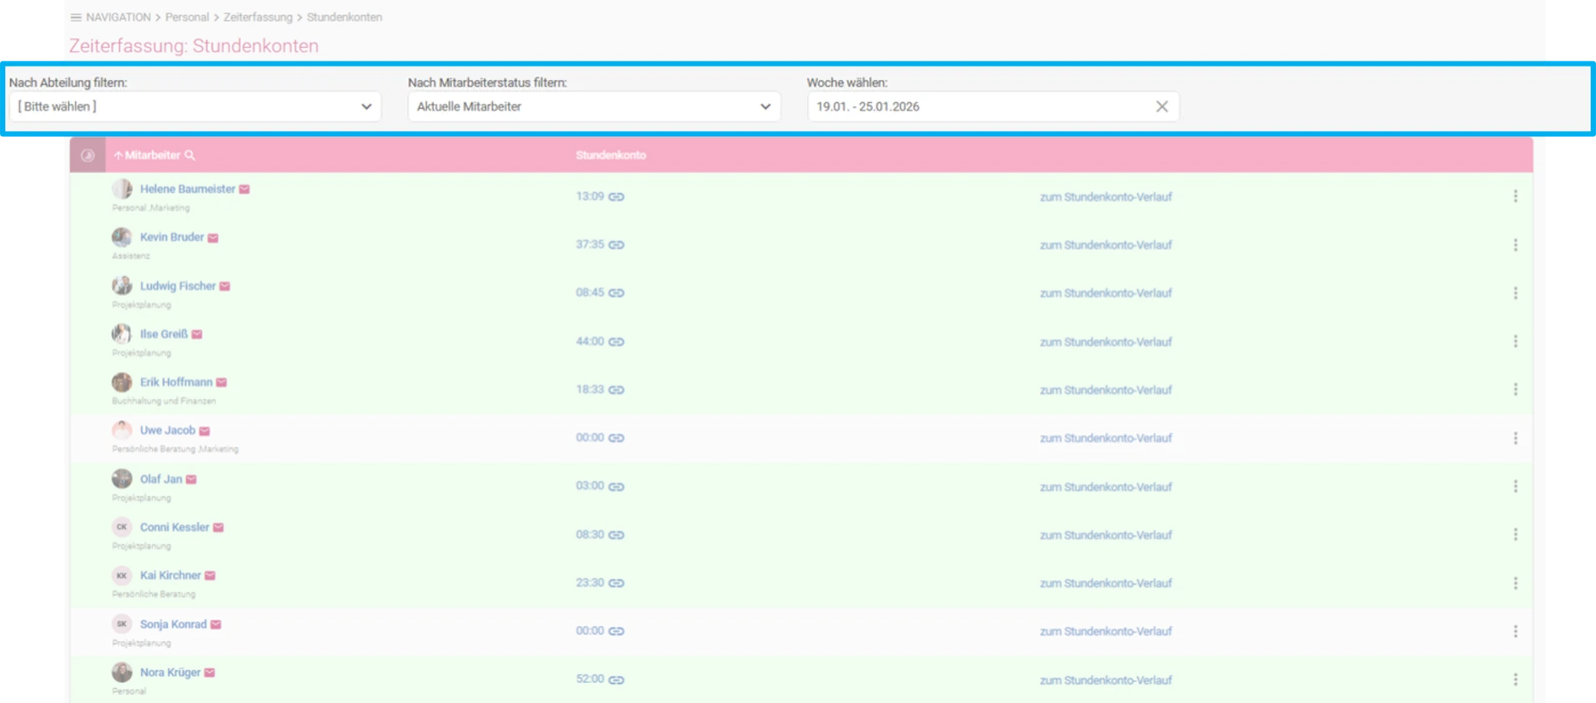1596x703 pixels.
Task: Message Erik Hoffmann via envelope icon
Action: pos(221,382)
